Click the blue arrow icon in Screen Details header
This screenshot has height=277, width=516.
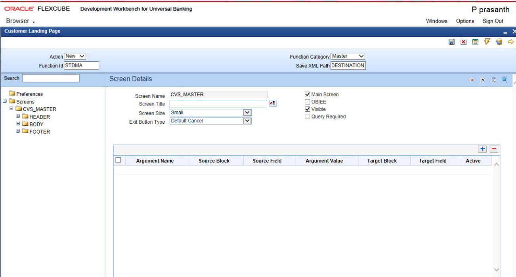coord(505,80)
